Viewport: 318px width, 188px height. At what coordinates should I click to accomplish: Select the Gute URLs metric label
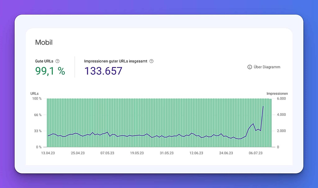tap(44, 61)
